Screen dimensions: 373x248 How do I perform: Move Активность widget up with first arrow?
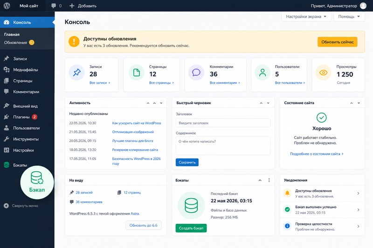tap(148, 103)
